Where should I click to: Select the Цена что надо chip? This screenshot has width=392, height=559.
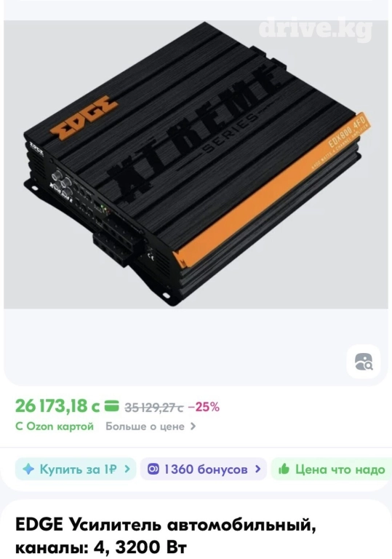click(332, 469)
